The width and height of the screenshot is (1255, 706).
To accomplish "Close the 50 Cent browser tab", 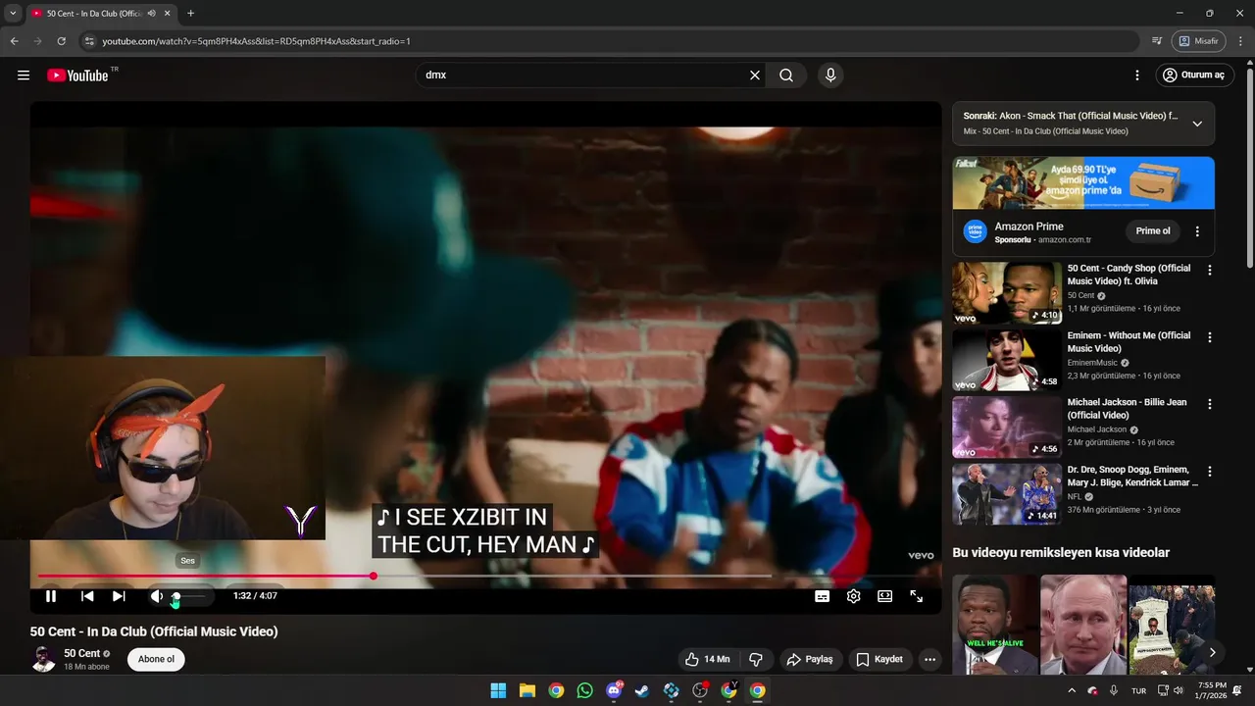I will pyautogui.click(x=167, y=13).
